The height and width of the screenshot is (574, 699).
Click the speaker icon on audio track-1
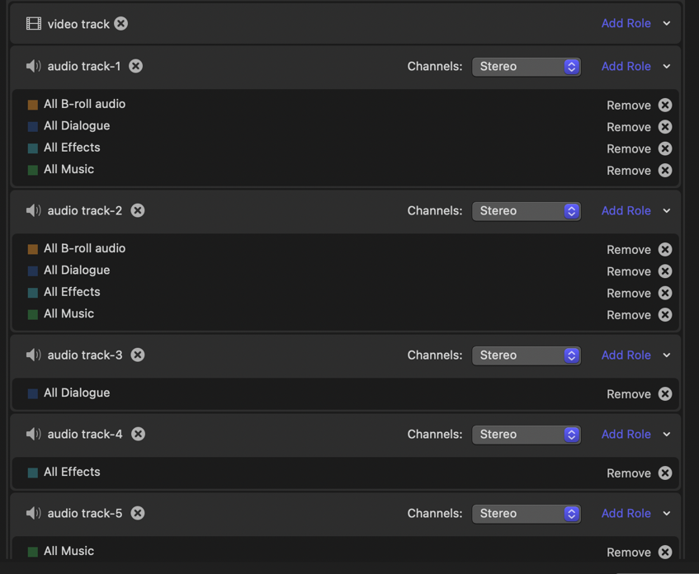34,66
